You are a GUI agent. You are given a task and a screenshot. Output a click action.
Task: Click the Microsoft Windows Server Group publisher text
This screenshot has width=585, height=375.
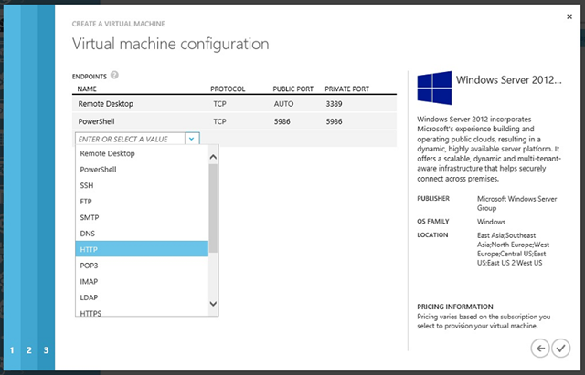pyautogui.click(x=516, y=203)
